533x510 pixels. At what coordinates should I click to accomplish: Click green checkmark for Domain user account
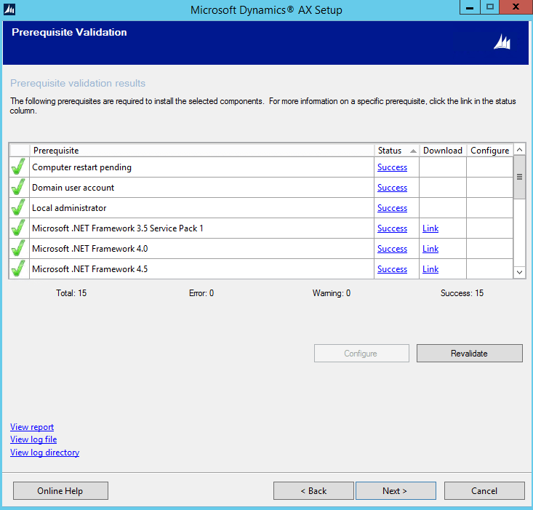pos(18,187)
